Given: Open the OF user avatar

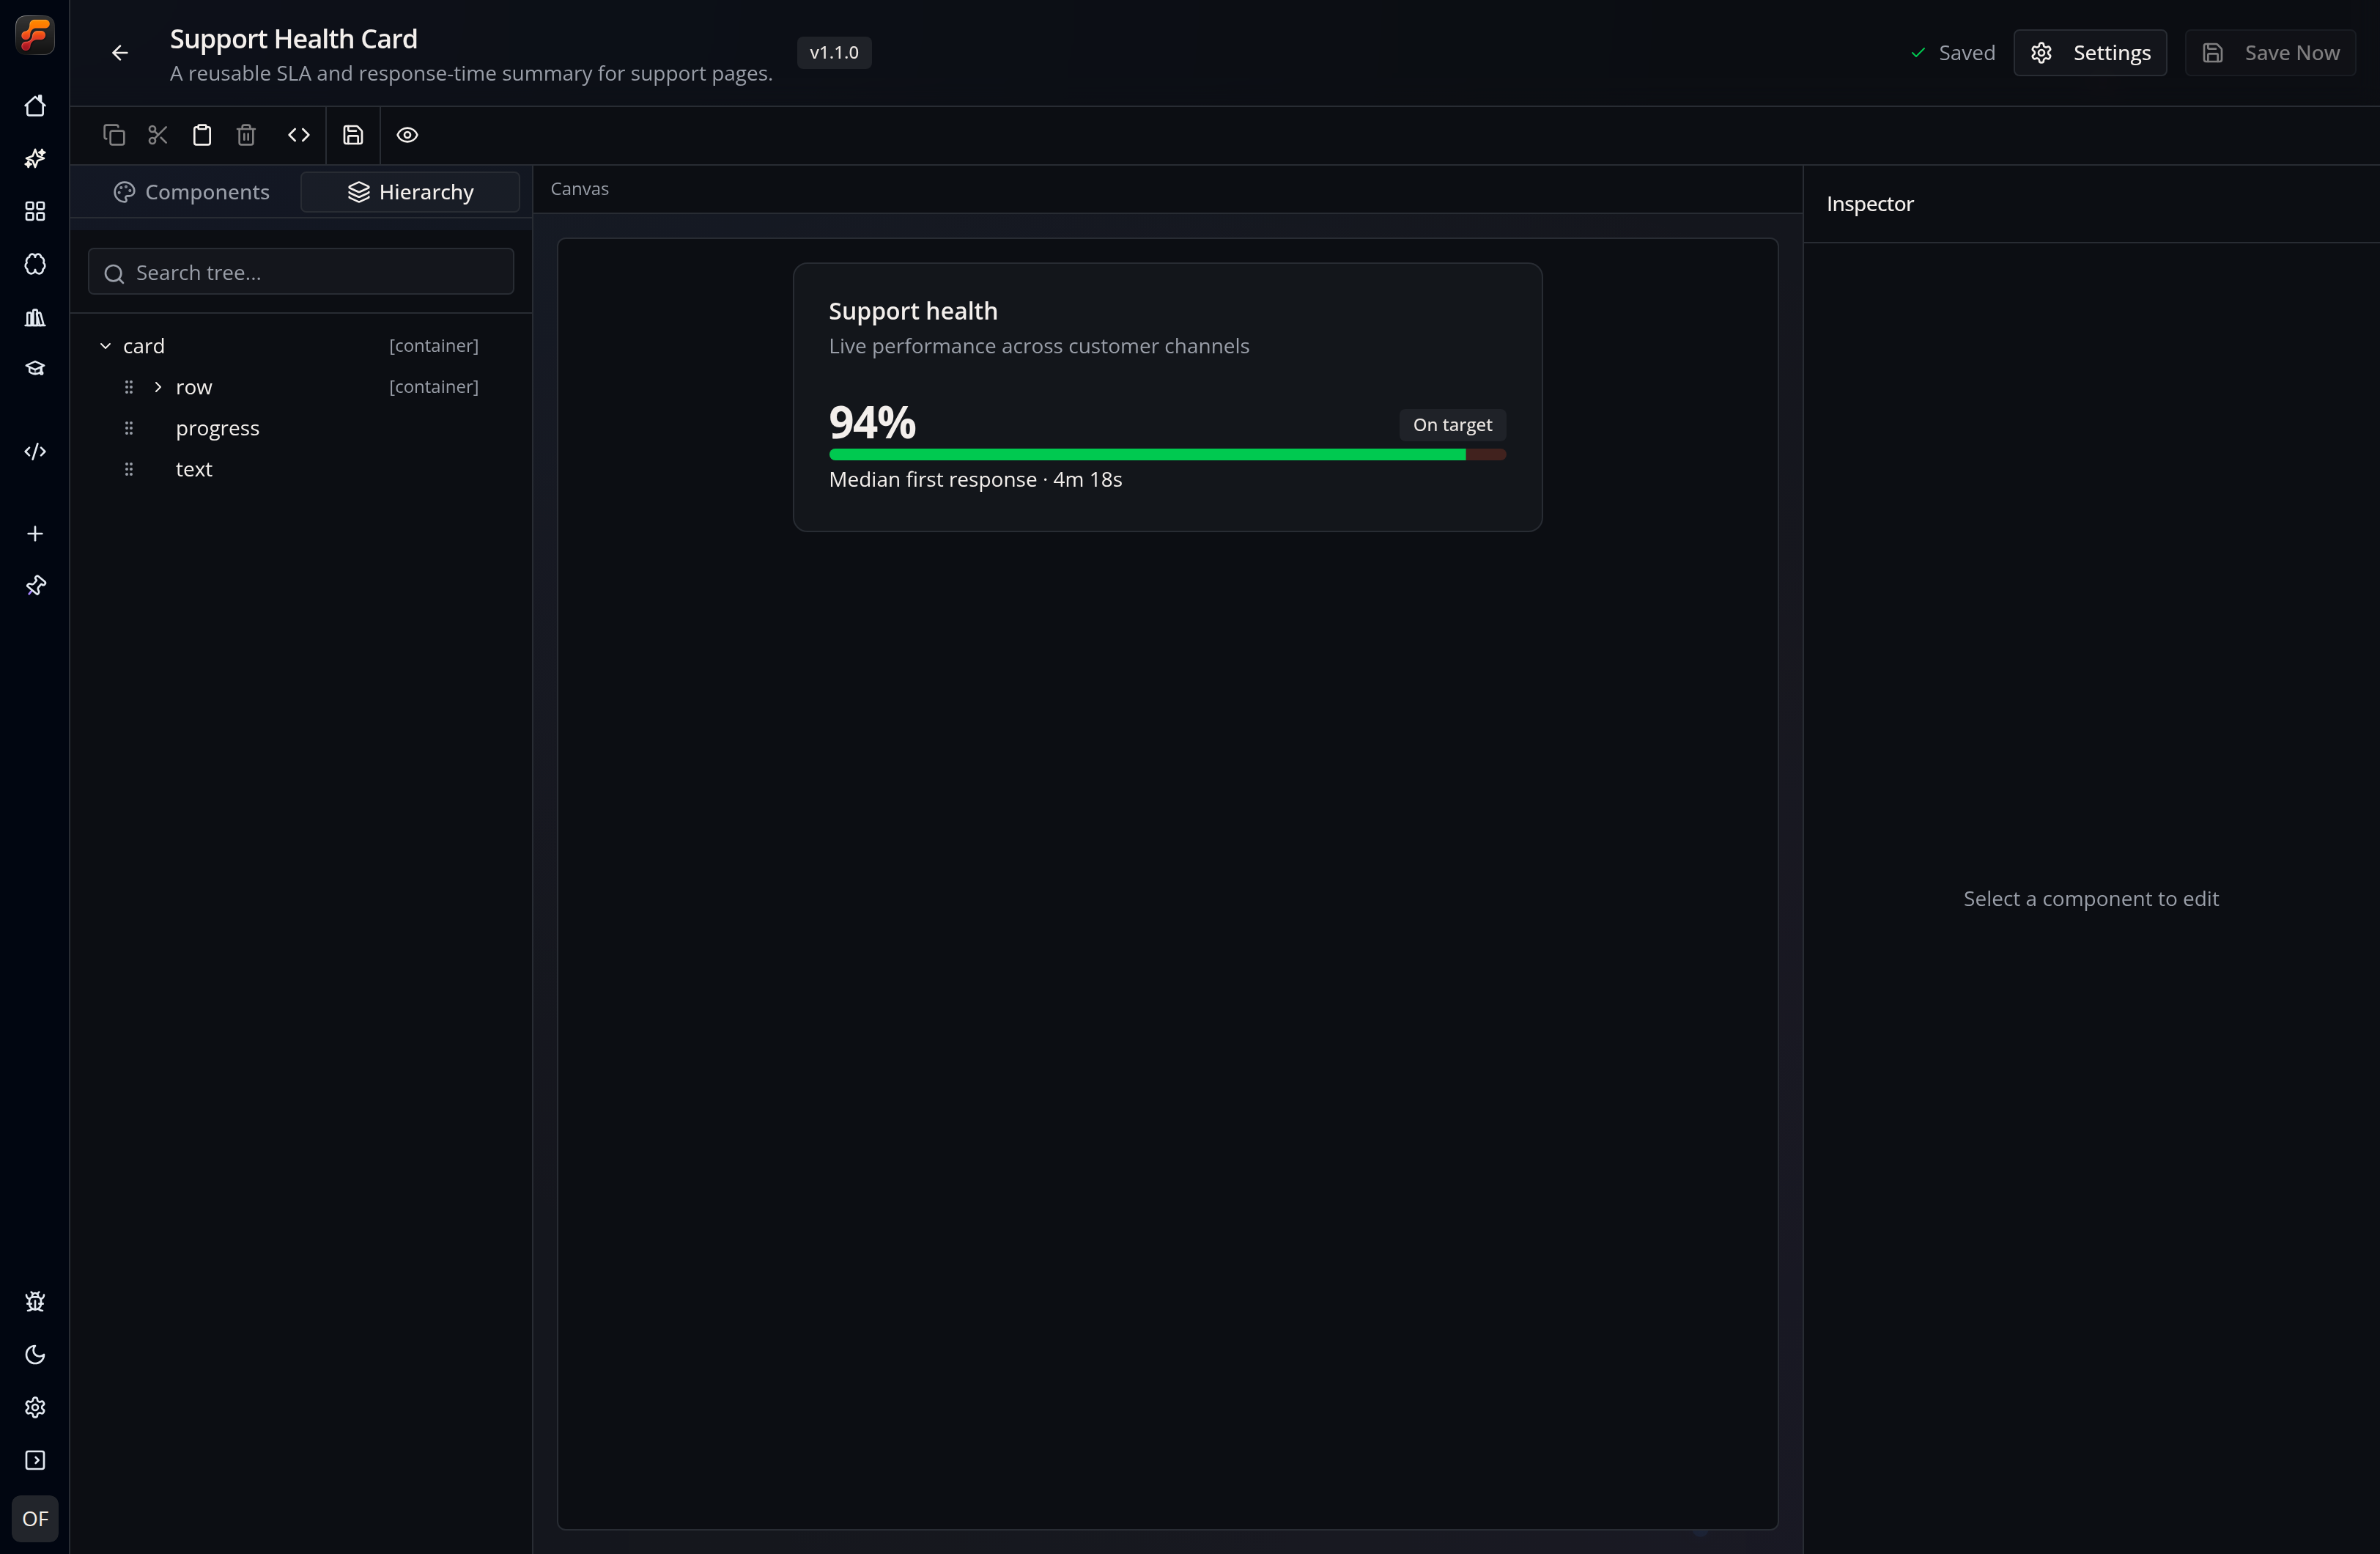Looking at the screenshot, I should [35, 1519].
